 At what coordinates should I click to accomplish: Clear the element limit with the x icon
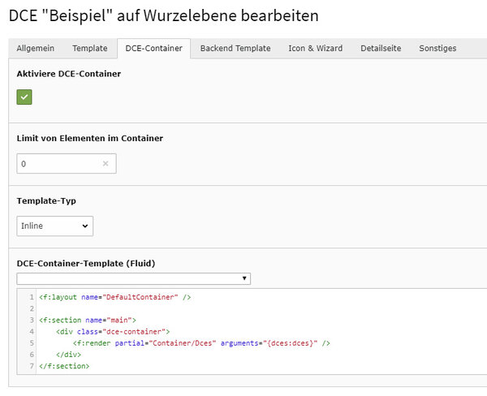106,163
